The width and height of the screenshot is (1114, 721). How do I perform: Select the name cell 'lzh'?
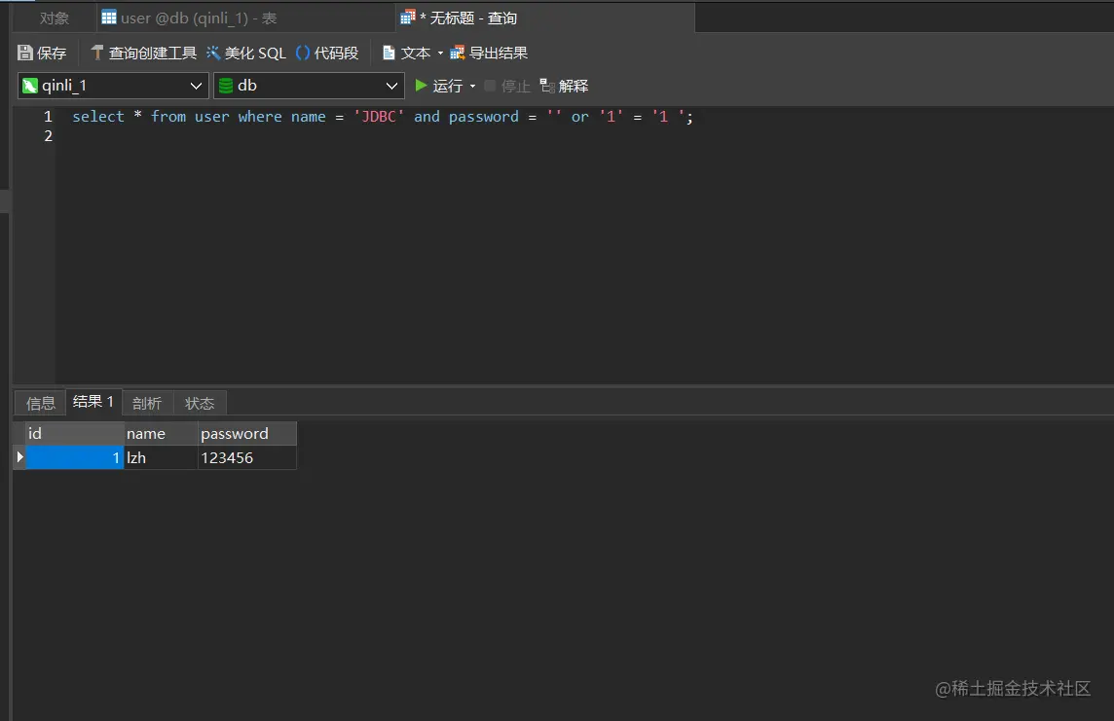coord(161,457)
